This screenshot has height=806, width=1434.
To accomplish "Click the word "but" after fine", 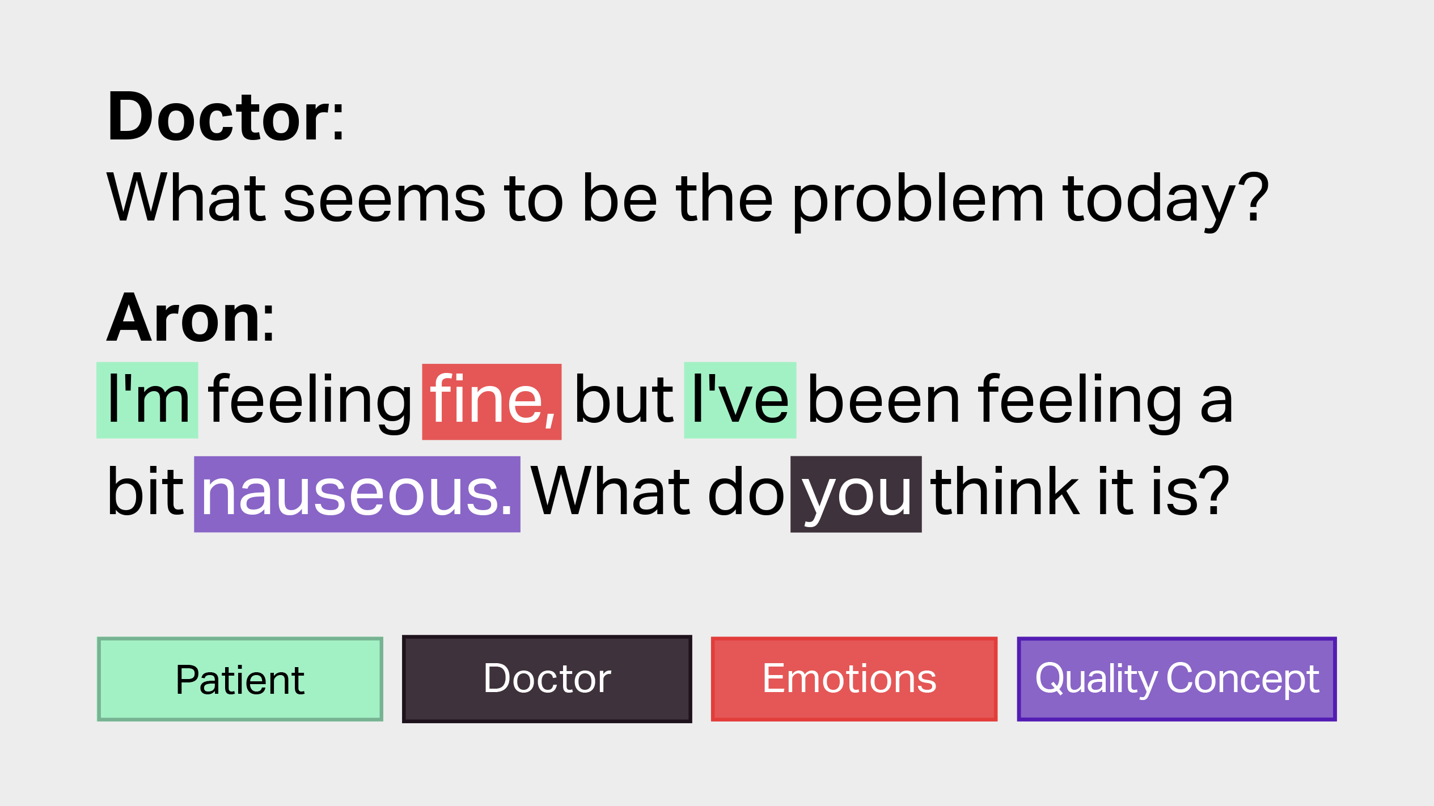I will 623,399.
